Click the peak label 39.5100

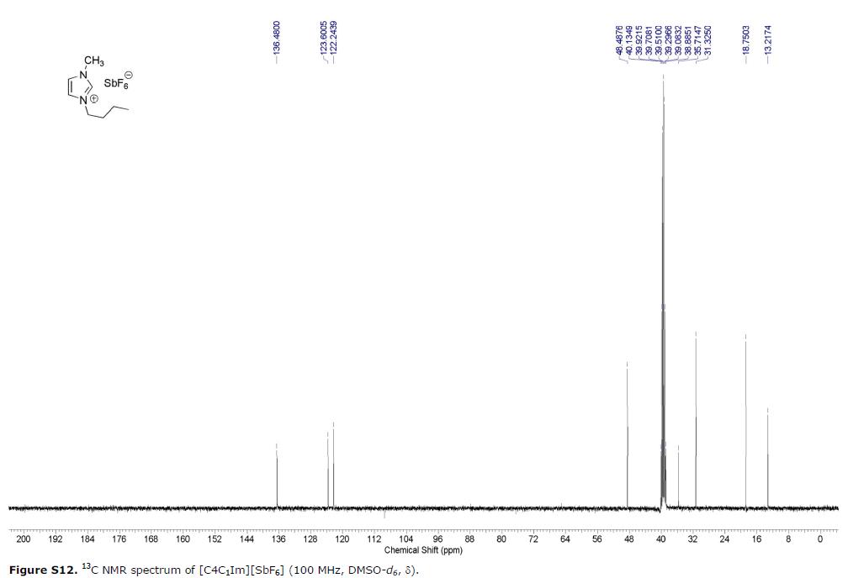click(x=659, y=39)
